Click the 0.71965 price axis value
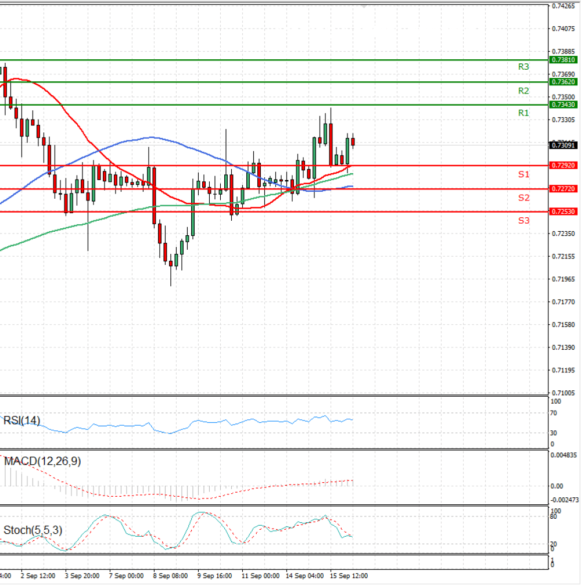Image resolution: width=581 pixels, height=585 pixels. coord(563,279)
